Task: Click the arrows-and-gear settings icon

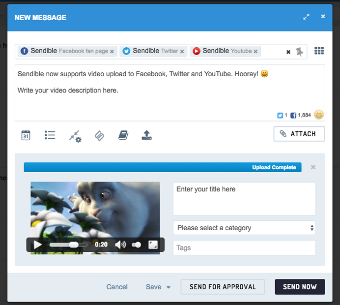Action: pyautogui.click(x=75, y=136)
